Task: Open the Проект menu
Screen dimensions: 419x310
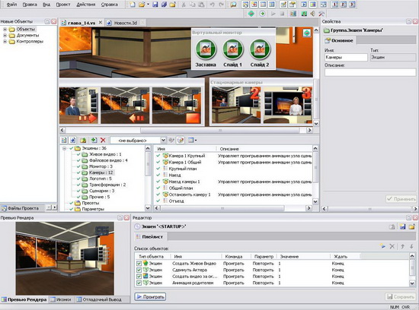Action: 63,5
